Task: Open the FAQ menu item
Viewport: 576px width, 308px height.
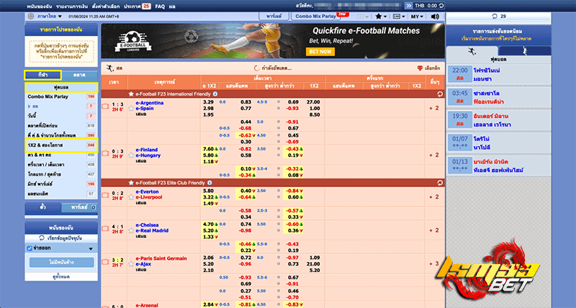Action: [x=160, y=6]
